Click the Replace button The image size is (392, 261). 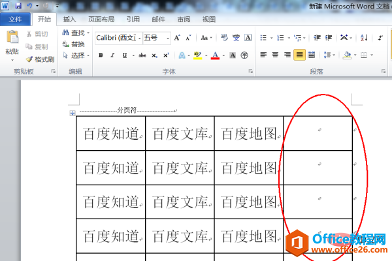coord(73,44)
